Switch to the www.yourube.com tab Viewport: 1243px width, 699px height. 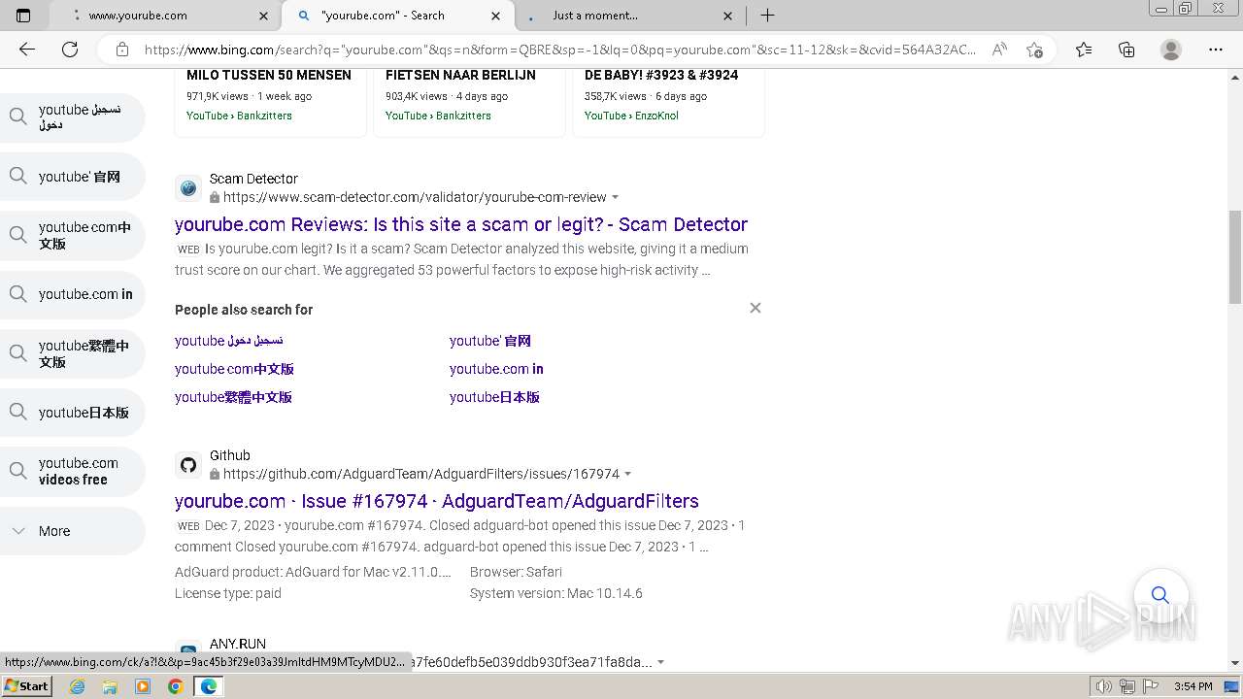coord(164,16)
